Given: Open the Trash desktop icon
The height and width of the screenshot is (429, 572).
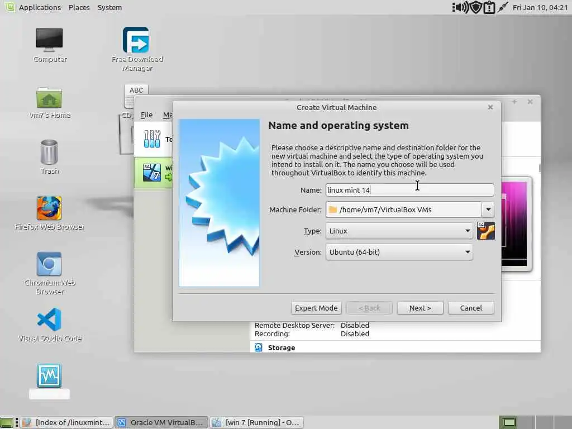Looking at the screenshot, I should coord(49,152).
